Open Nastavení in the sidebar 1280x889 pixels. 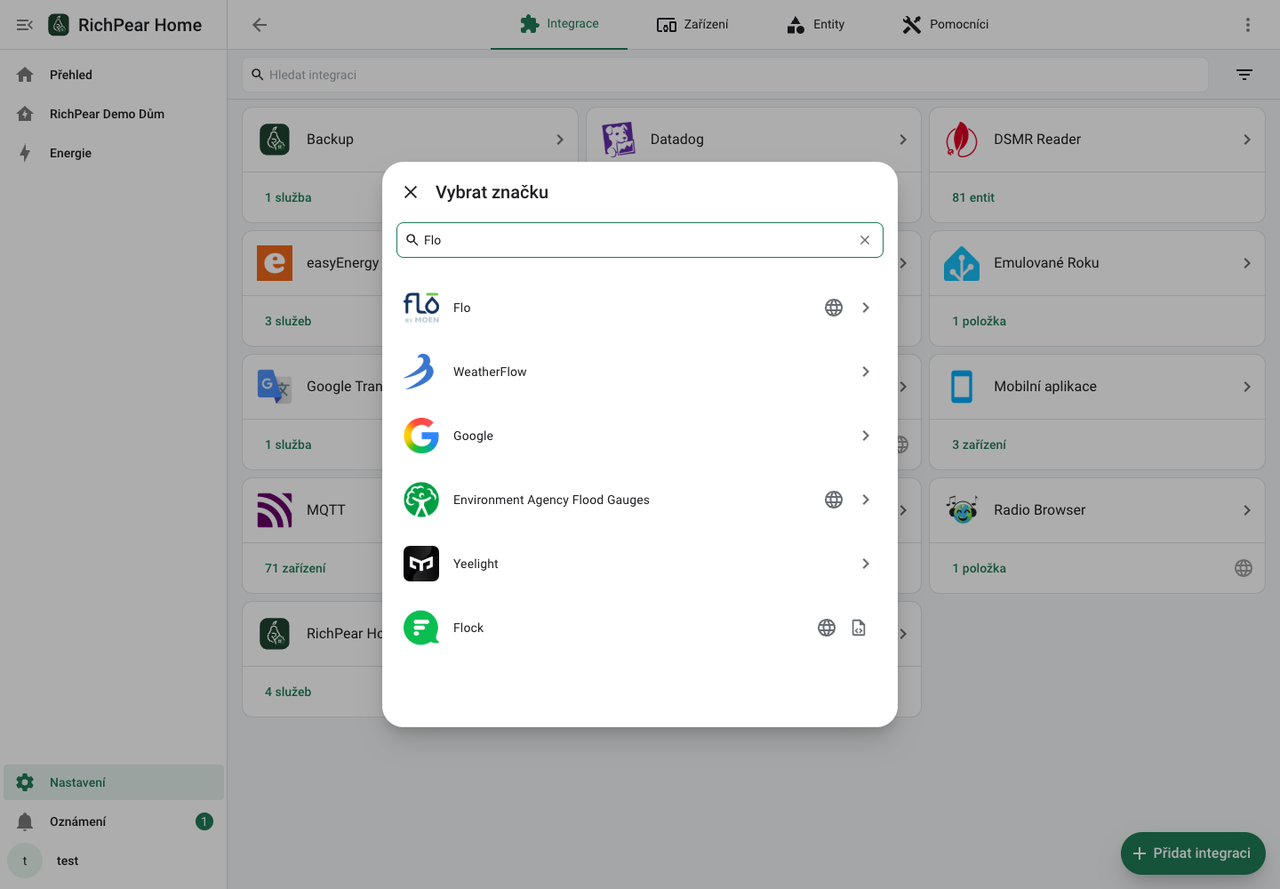tap(114, 782)
